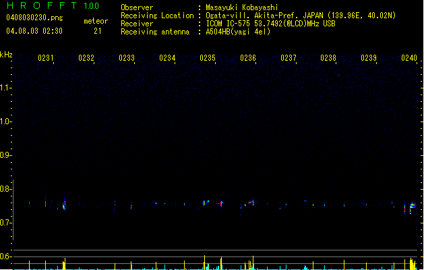Click the meteor count value 21
The image size is (424, 270).
(x=98, y=31)
